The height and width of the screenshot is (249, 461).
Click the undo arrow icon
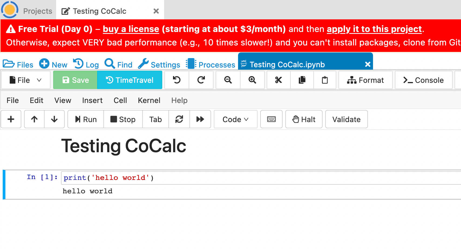[177, 80]
